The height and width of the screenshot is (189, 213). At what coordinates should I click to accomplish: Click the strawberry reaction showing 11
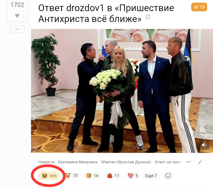[x=113, y=176]
